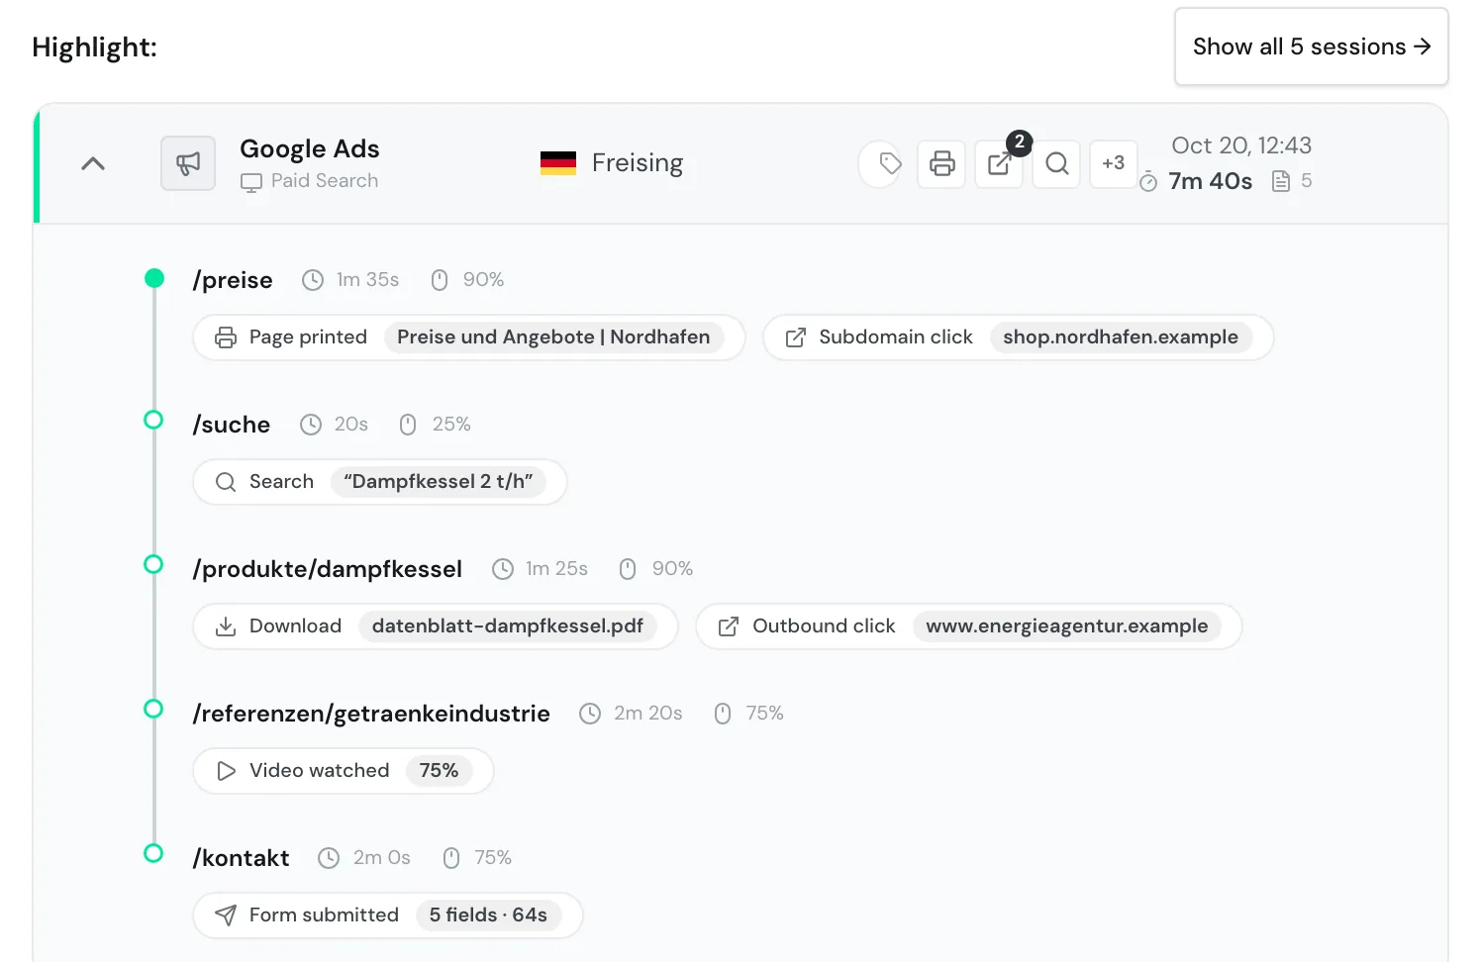1481x962 pixels.
Task: Click the search magnifier event icon
Action: (1056, 163)
